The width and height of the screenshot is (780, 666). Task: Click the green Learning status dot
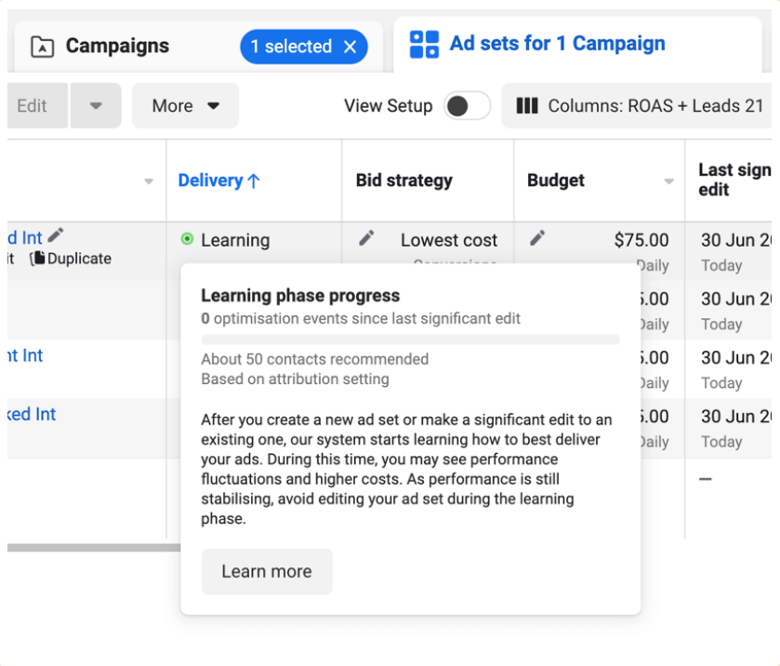(187, 239)
